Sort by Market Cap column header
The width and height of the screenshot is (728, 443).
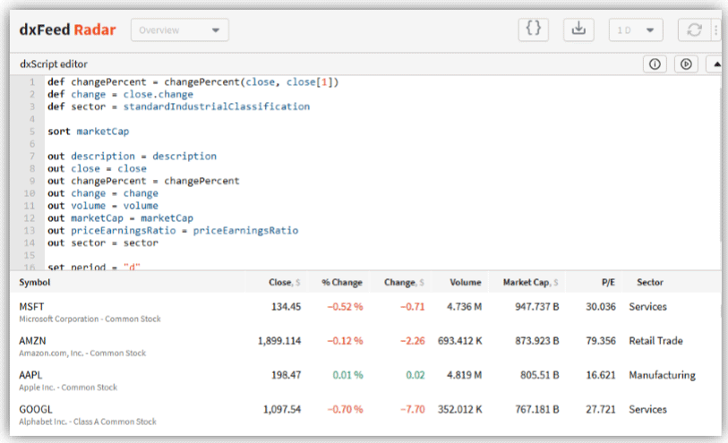530,282
